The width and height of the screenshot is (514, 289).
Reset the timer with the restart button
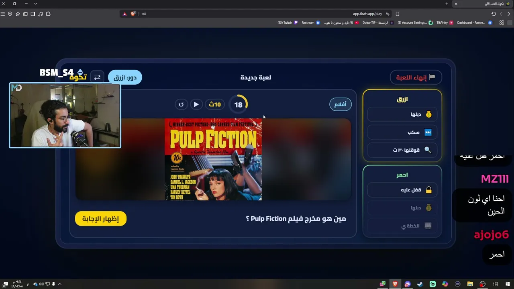(181, 104)
